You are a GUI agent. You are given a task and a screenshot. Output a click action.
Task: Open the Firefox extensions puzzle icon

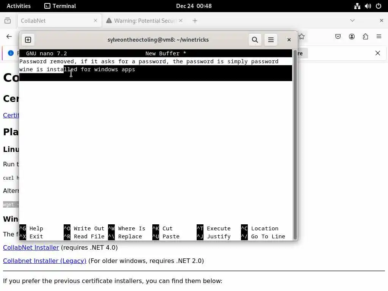pos(365,37)
